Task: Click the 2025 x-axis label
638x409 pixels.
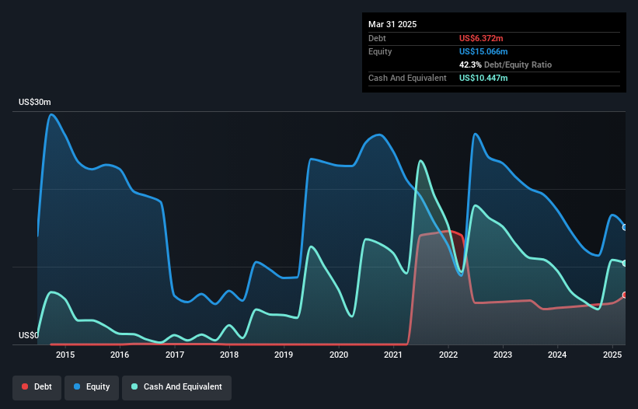Action: coord(612,355)
